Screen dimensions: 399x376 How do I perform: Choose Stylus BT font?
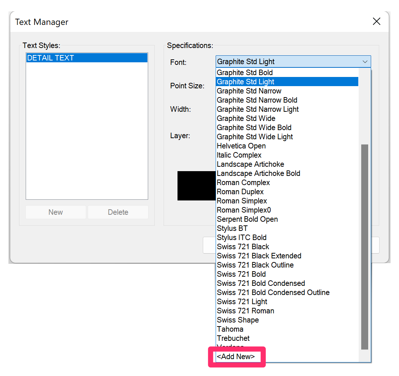pyautogui.click(x=232, y=228)
